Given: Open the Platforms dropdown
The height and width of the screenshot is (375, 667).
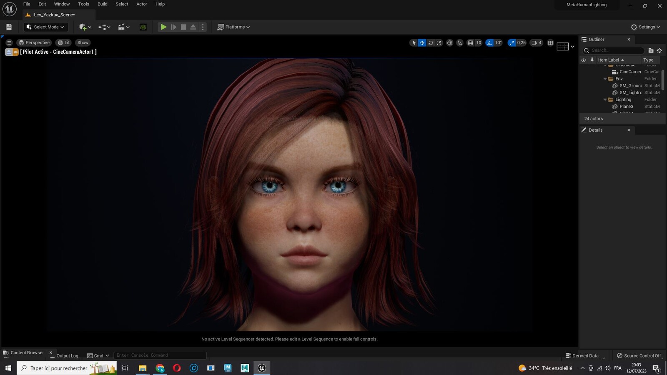Looking at the screenshot, I should coord(233,27).
